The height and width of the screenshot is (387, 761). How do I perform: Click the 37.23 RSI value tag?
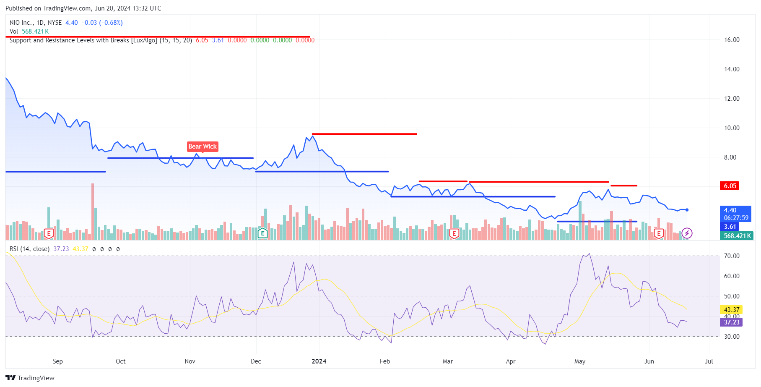[731, 322]
